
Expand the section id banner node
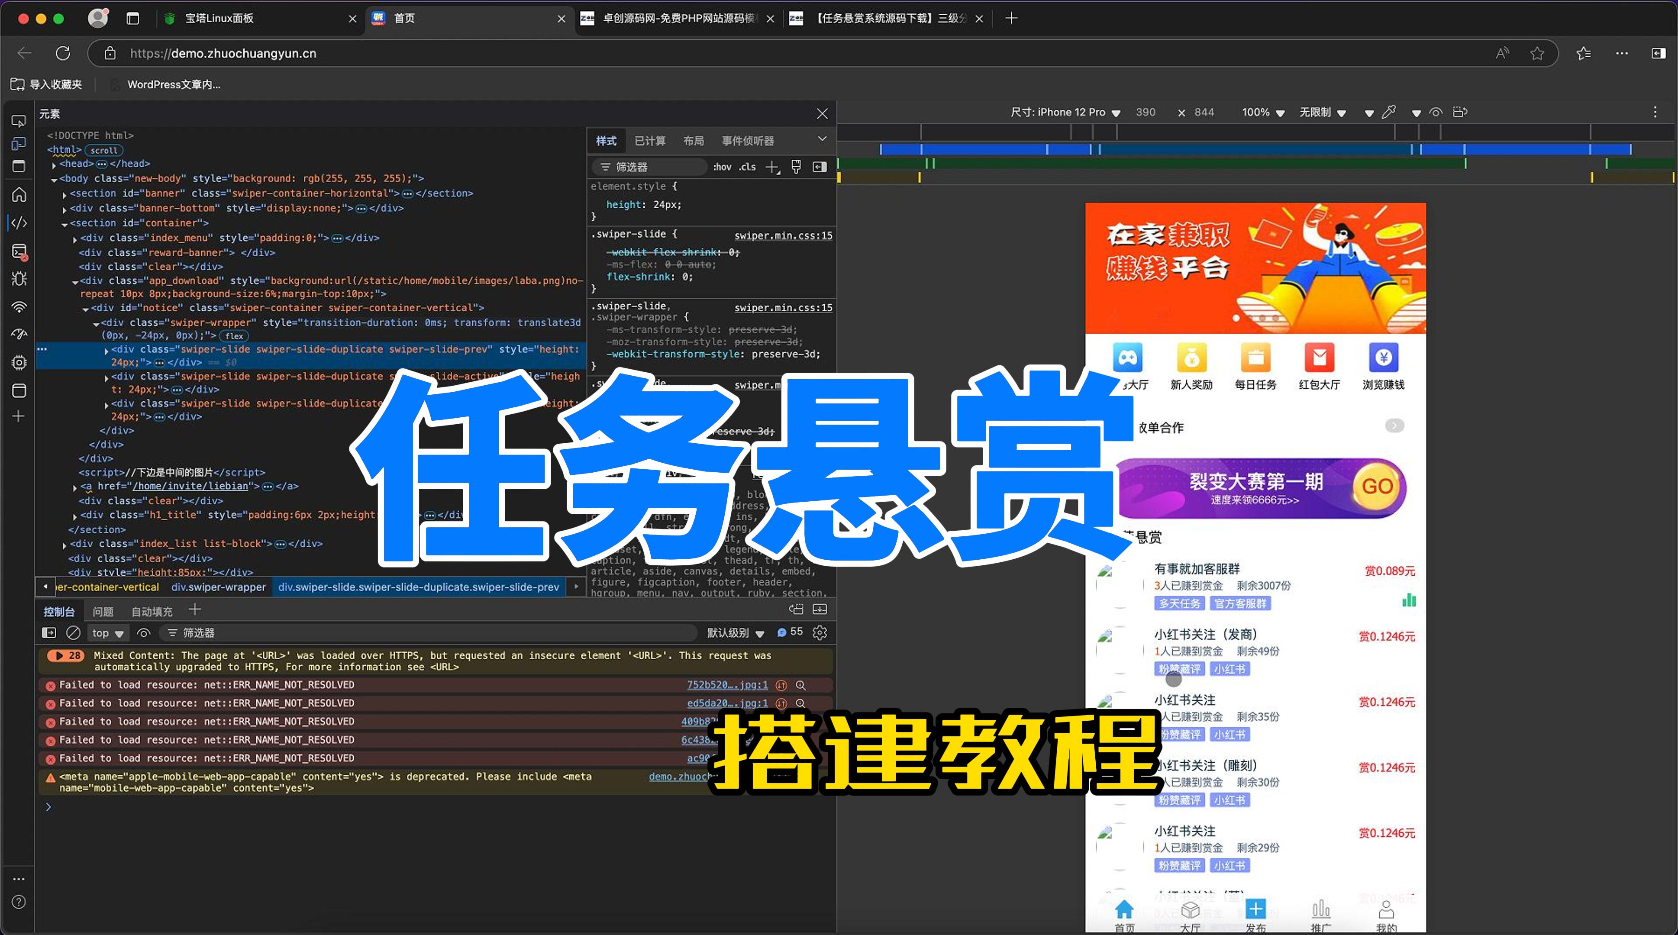click(x=65, y=195)
